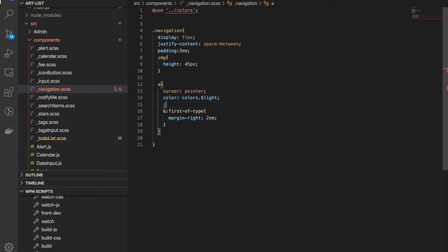
Task: Open _iconButton.scss file
Action: 55,73
